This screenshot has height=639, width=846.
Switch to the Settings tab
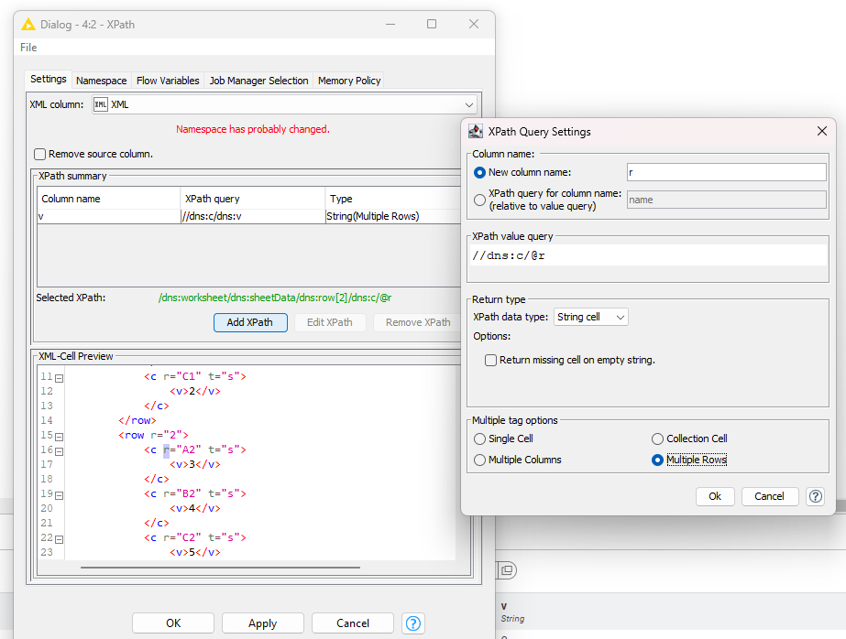point(48,80)
